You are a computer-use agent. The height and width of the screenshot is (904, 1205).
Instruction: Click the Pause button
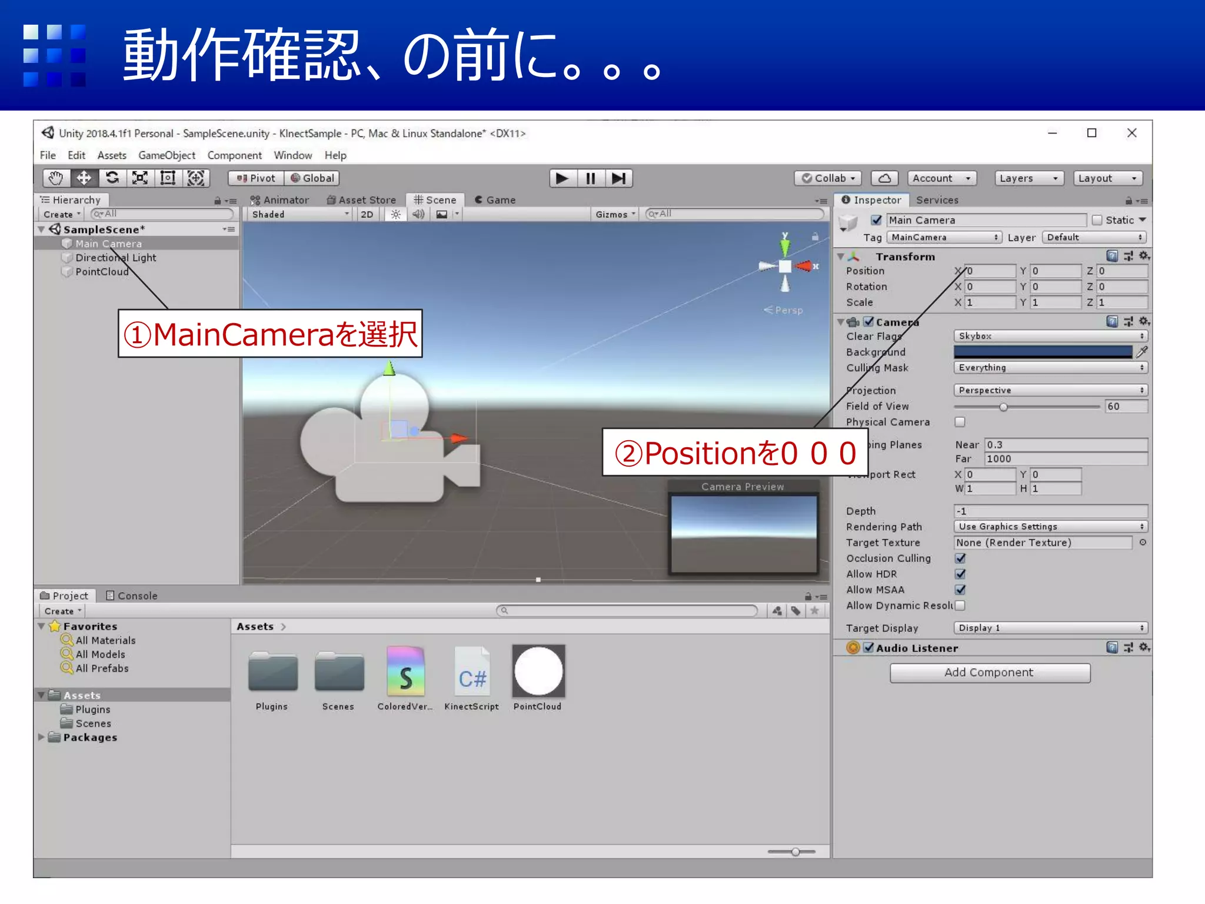tap(591, 178)
